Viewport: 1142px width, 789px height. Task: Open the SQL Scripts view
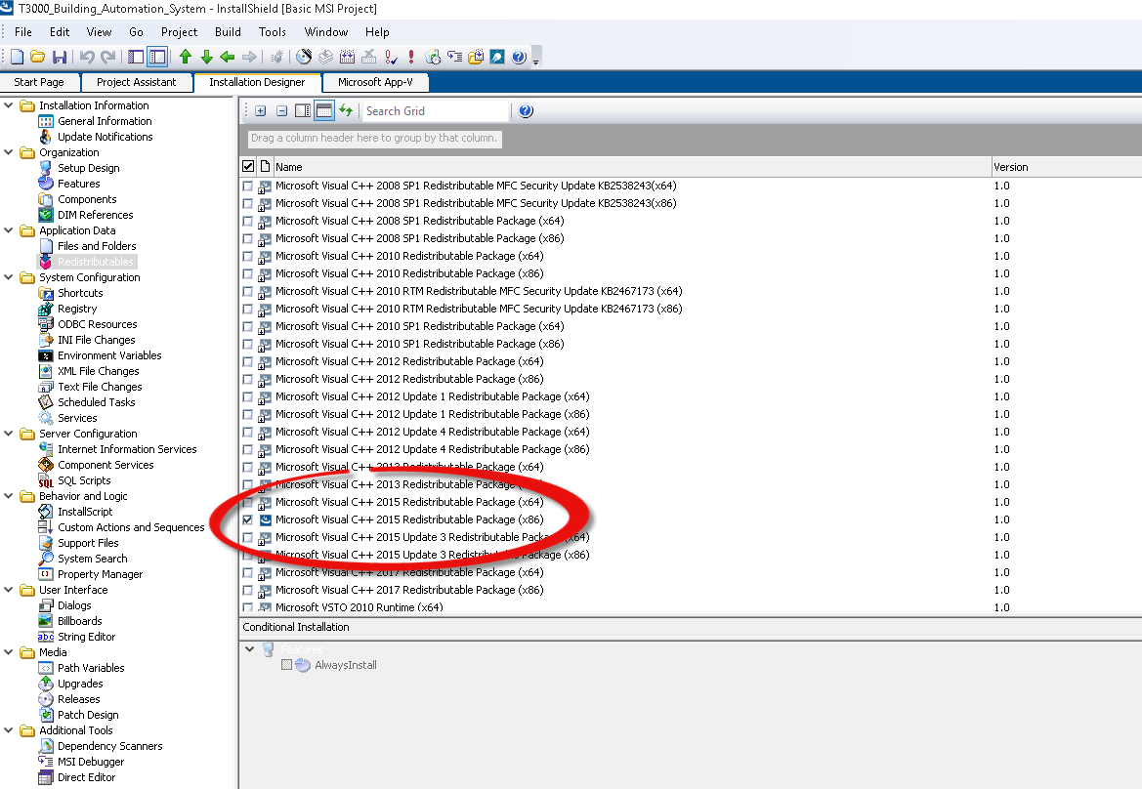tap(84, 480)
